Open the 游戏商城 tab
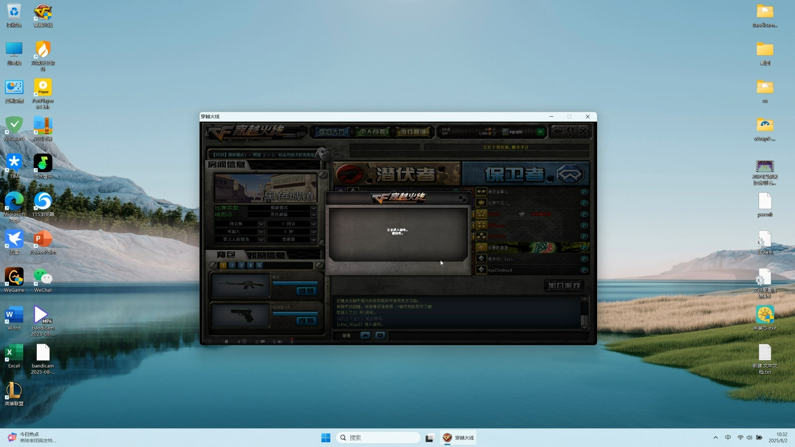Screen dimensions: 795x447 tap(413, 132)
